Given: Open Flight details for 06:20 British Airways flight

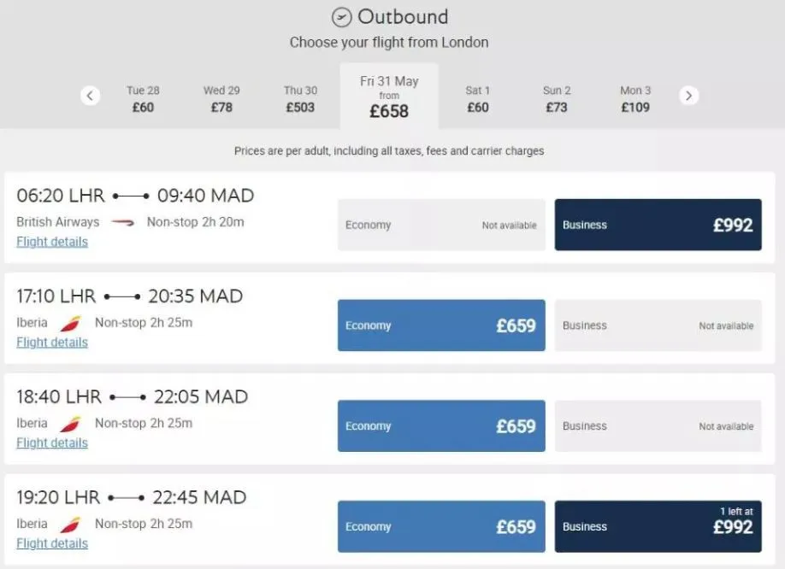Looking at the screenshot, I should 52,242.
